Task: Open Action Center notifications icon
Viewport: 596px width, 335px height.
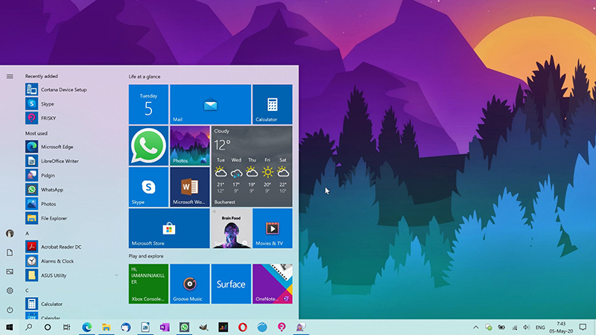Action: (583, 328)
